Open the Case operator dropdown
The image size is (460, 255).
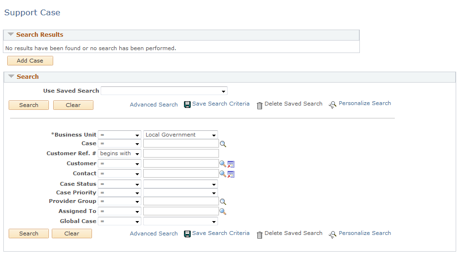click(x=119, y=144)
